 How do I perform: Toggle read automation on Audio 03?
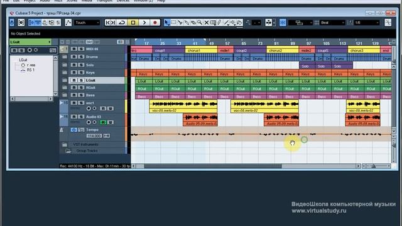click(103, 122)
